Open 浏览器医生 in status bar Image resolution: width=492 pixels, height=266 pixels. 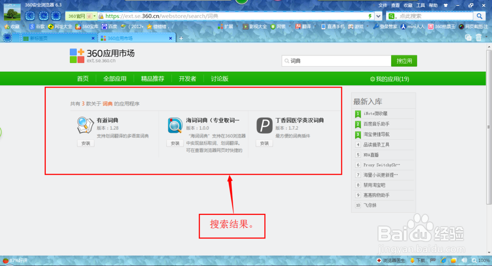391,261
